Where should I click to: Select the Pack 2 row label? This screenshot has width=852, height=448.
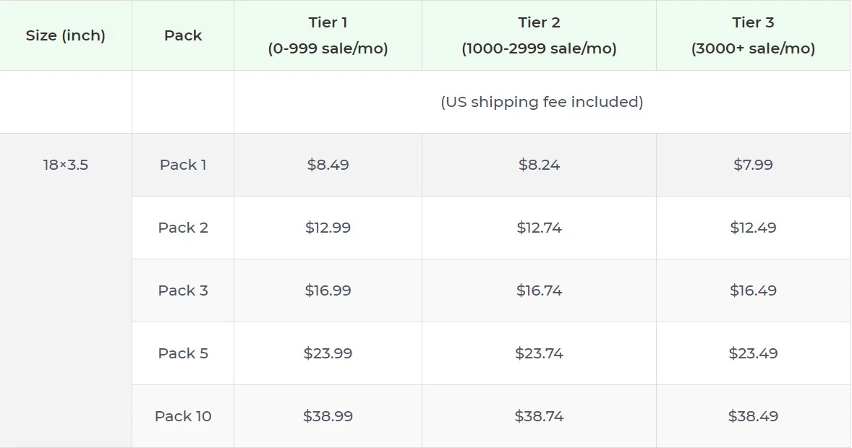coord(183,228)
